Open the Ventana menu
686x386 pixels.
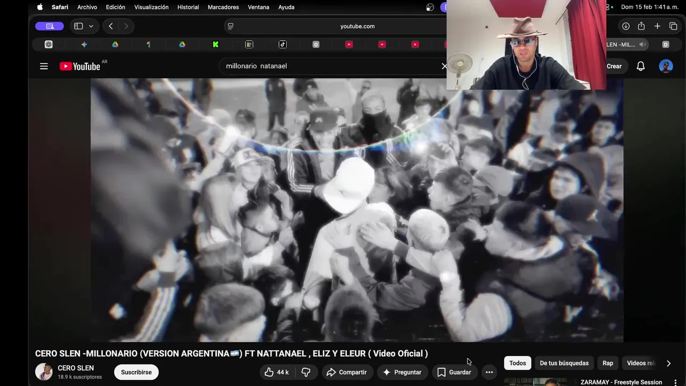pos(258,7)
